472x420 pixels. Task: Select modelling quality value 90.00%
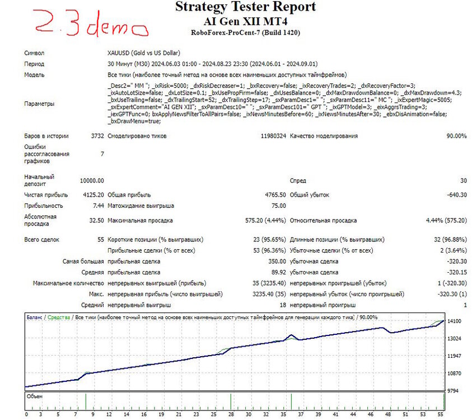457,136
